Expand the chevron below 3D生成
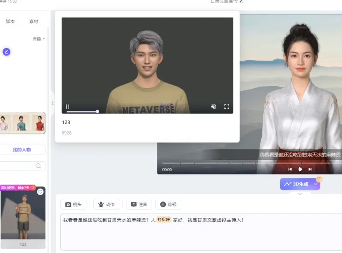342x253 pixels. pos(300,194)
